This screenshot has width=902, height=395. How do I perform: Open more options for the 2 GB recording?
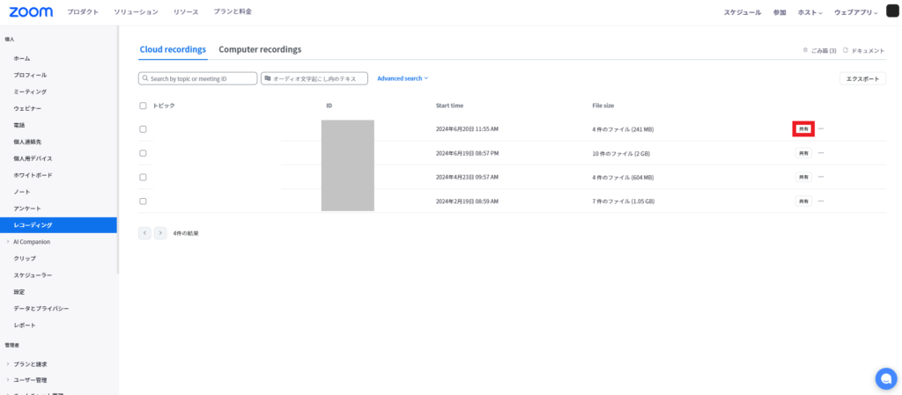click(x=821, y=153)
